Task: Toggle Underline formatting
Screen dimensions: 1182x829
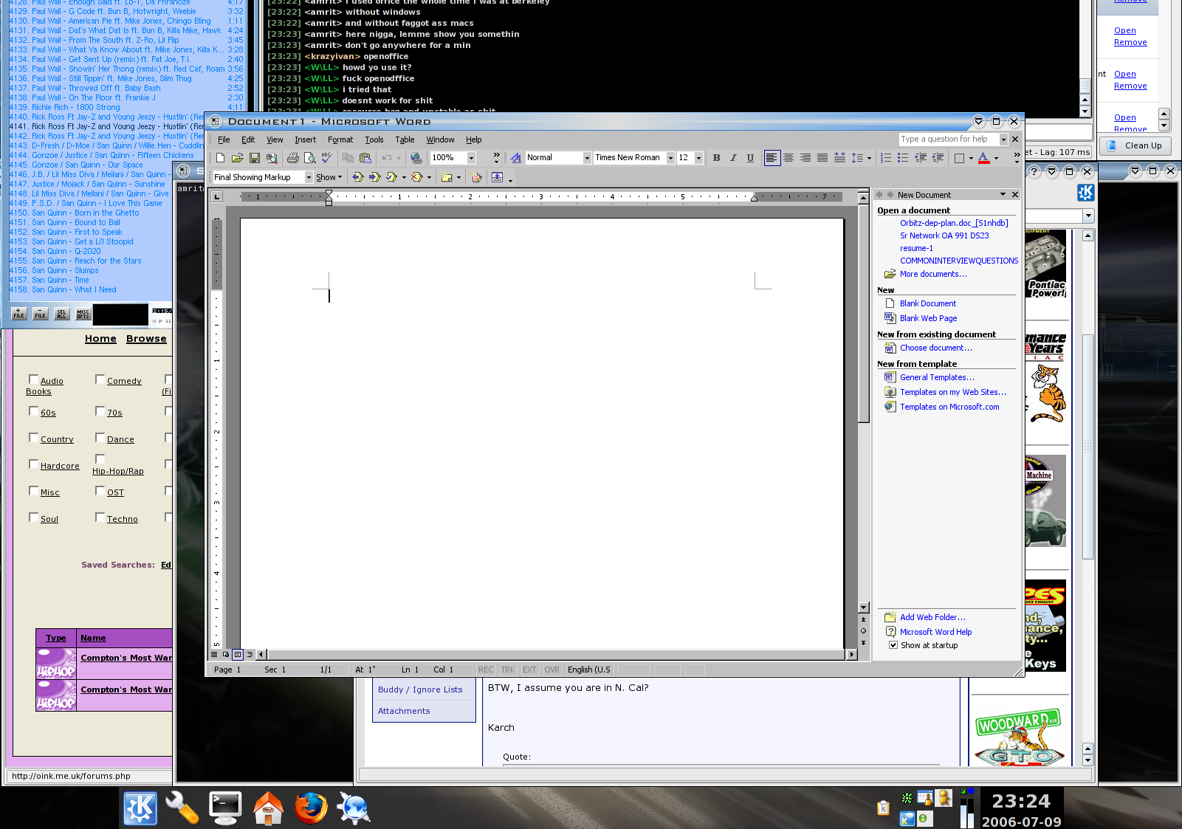Action: click(x=750, y=158)
